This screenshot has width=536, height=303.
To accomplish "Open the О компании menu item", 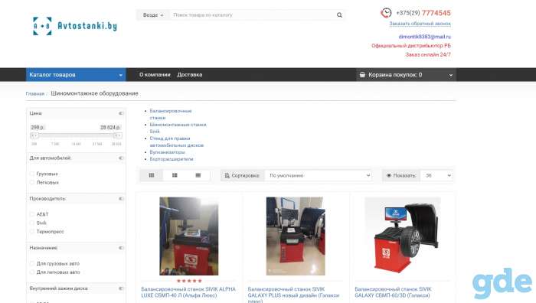I will [155, 74].
